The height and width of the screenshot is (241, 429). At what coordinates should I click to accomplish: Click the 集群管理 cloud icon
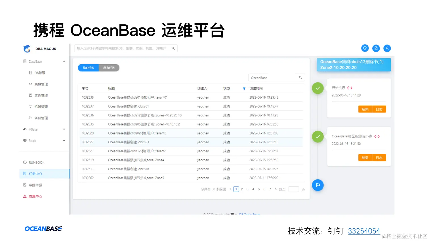point(31,84)
